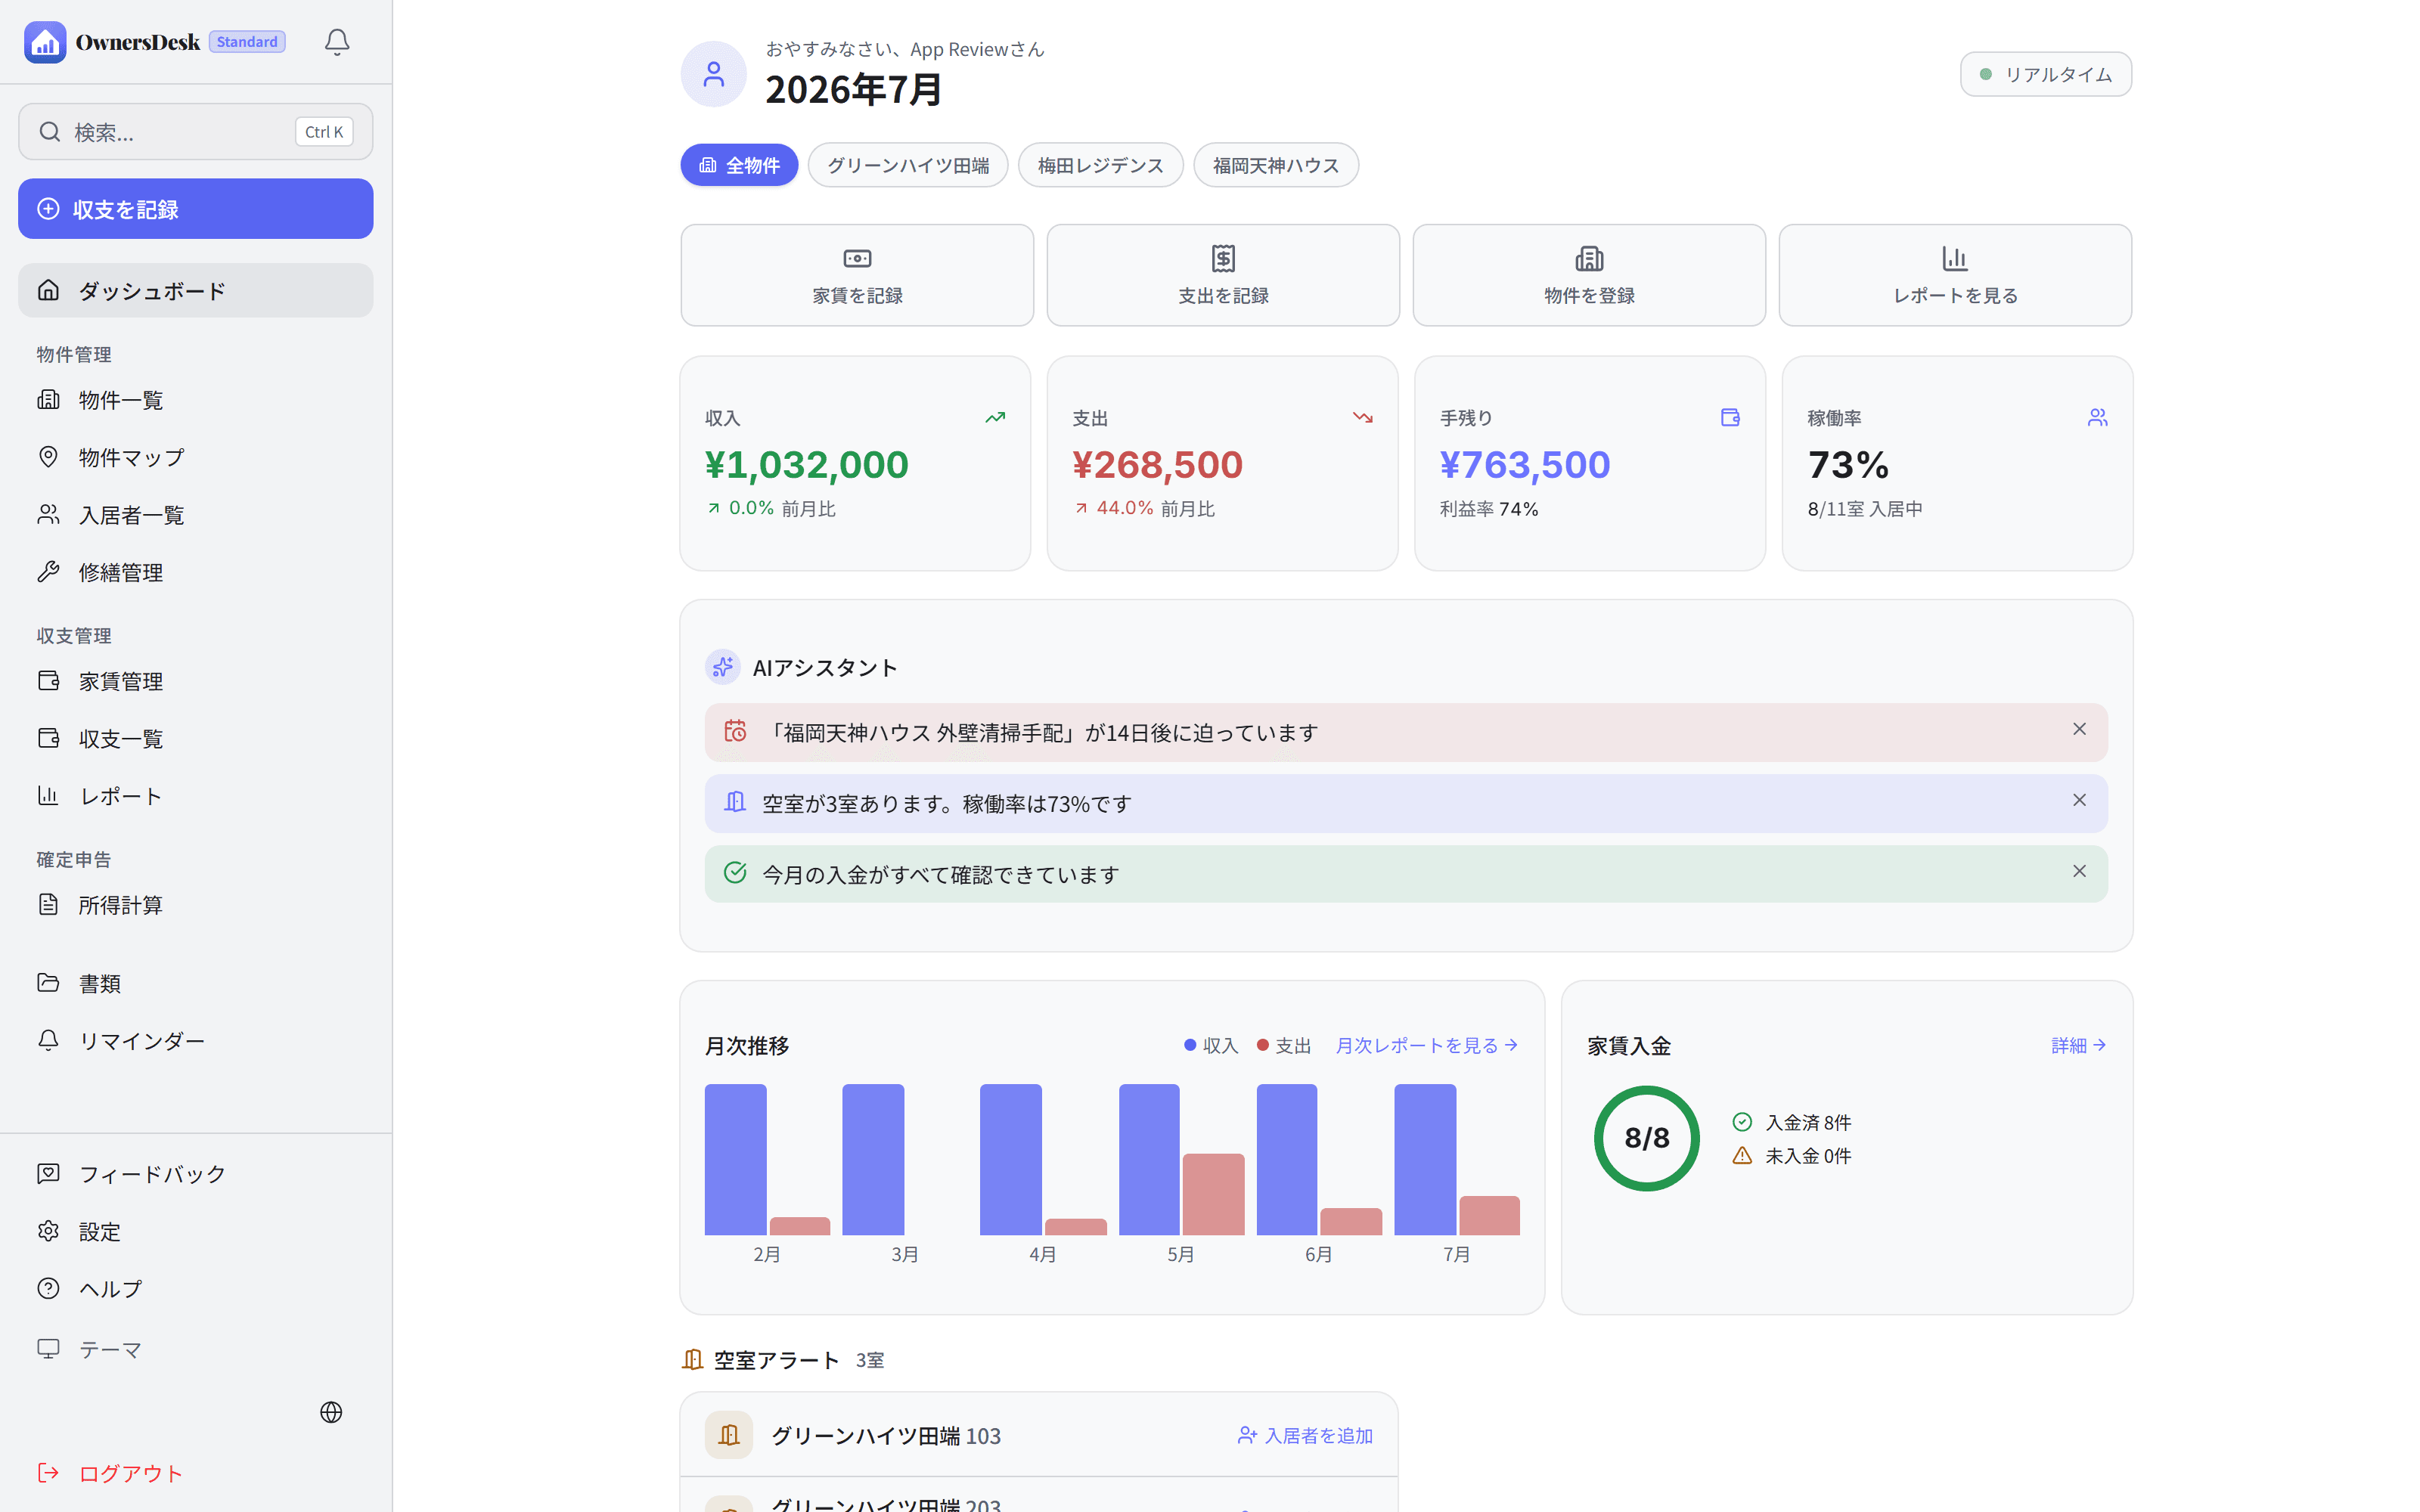Screen dimensions: 2420x1512
Task: Open 修繕管理 in sidebar
Action: pyautogui.click(x=196, y=572)
